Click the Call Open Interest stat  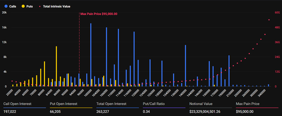pyautogui.click(x=25, y=108)
